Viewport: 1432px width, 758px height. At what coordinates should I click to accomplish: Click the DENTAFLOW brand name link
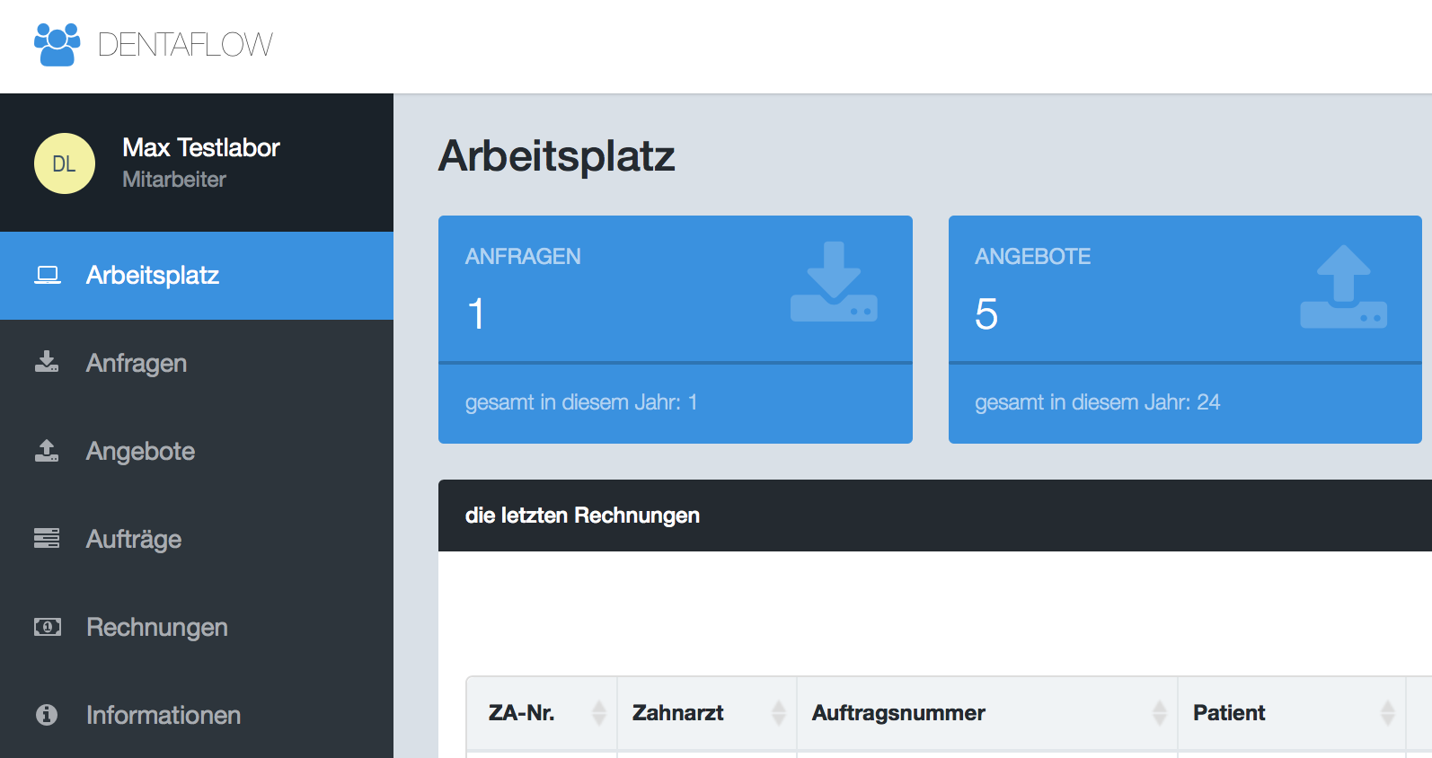(x=185, y=45)
